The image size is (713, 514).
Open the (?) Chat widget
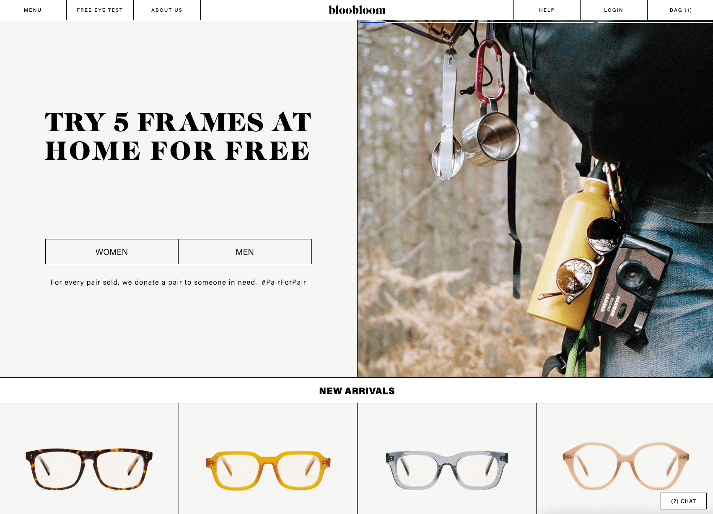tap(684, 501)
